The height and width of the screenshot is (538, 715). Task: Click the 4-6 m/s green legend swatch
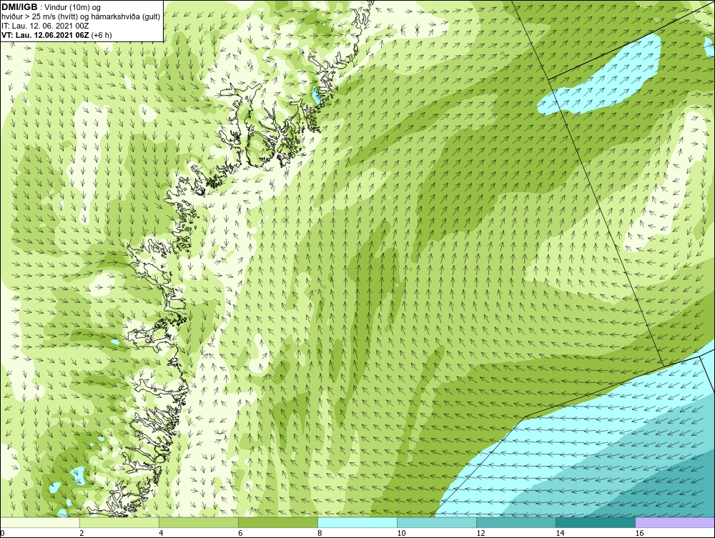198,522
